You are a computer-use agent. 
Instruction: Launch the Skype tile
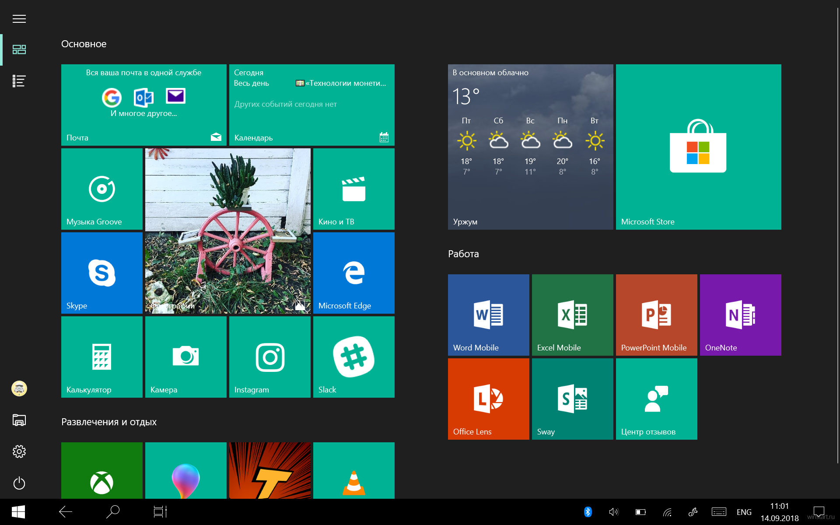pyautogui.click(x=102, y=273)
